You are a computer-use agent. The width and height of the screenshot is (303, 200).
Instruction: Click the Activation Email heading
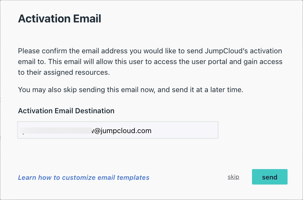(60, 19)
